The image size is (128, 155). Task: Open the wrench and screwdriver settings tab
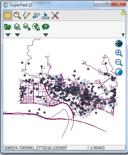[x=55, y=15]
